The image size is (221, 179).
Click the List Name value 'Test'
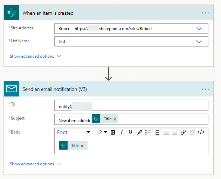tap(62, 42)
